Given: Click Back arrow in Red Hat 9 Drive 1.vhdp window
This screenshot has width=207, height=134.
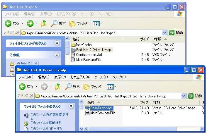Looking at the screenshot, I should point(22,87).
